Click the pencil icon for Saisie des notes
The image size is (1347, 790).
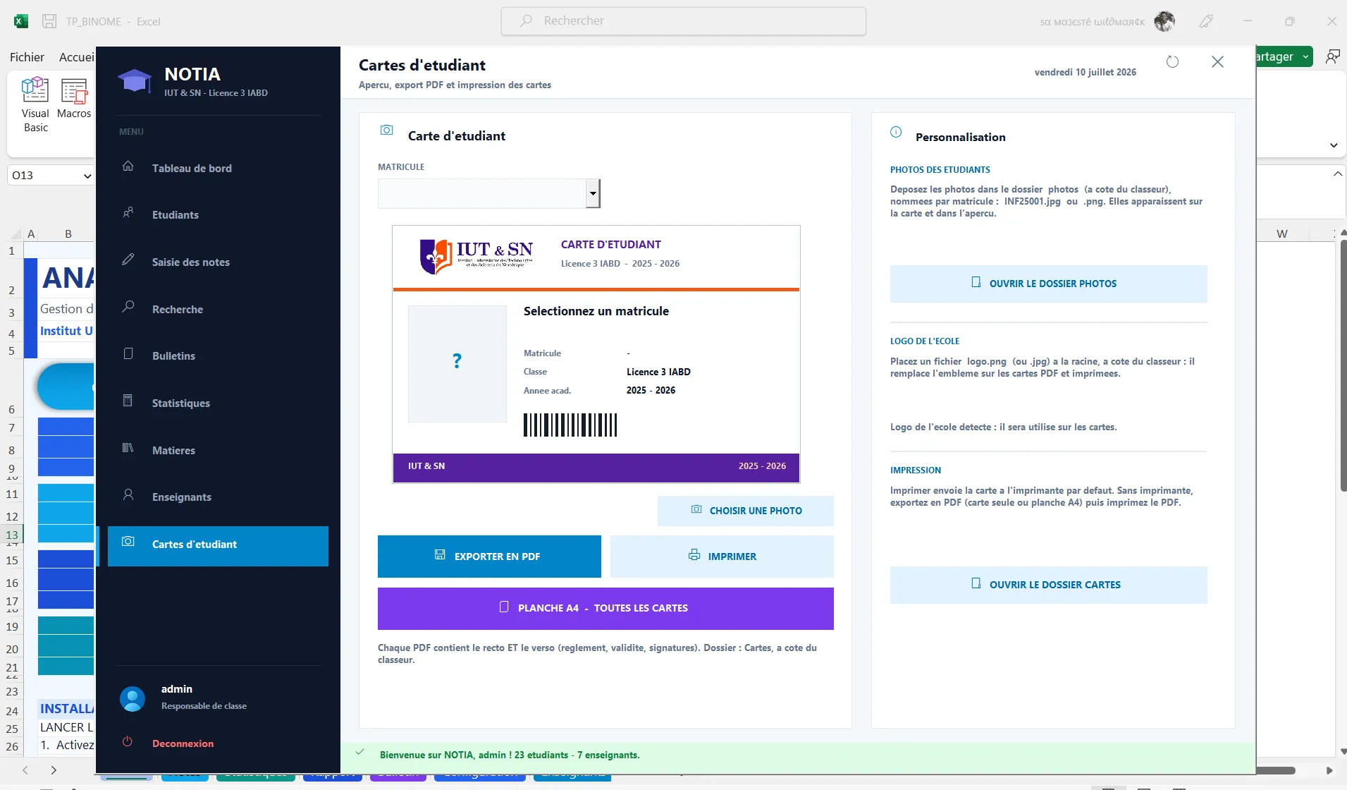pos(128,260)
